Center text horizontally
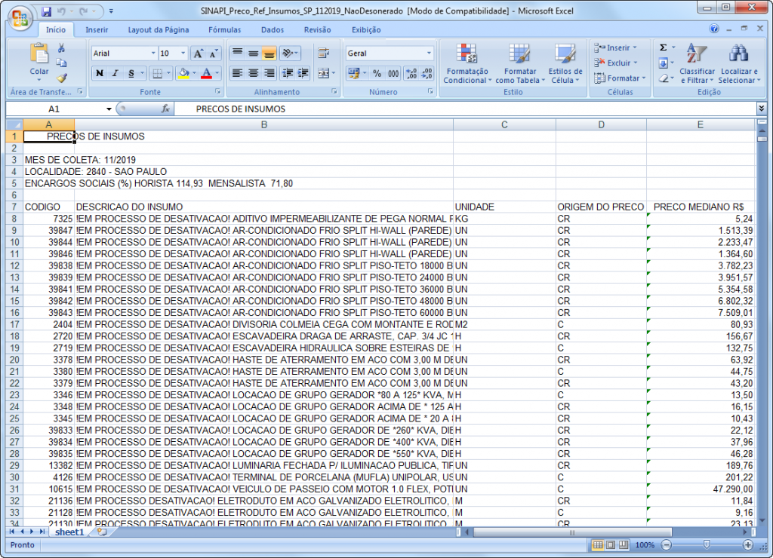The width and height of the screenshot is (773, 558). [253, 73]
